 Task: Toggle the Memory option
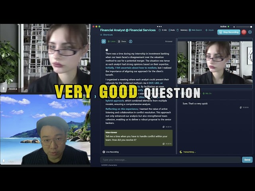point(184,30)
